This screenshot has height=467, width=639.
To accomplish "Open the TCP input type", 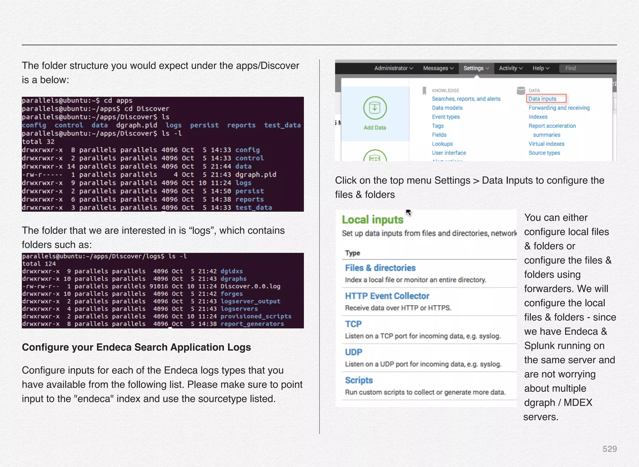I will pyautogui.click(x=353, y=324).
